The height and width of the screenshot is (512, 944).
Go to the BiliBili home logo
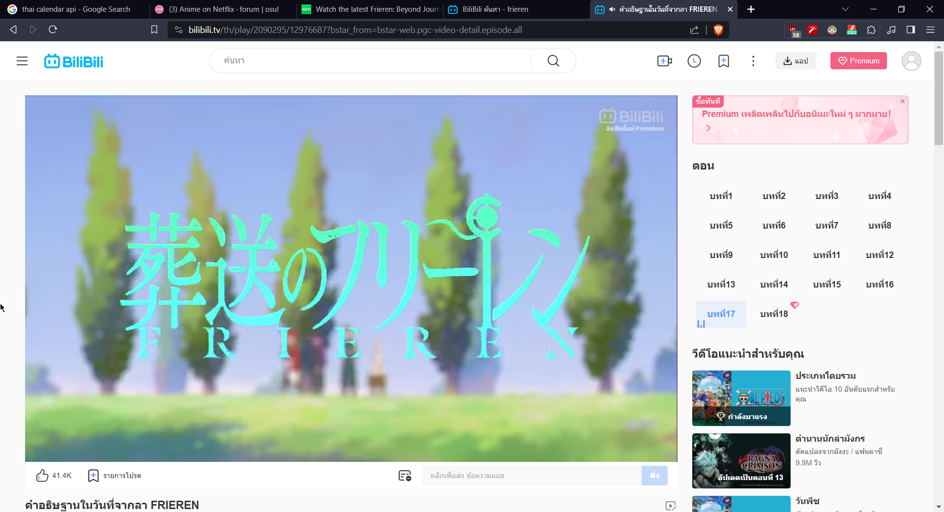point(74,61)
